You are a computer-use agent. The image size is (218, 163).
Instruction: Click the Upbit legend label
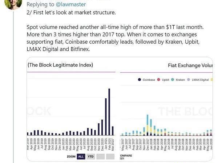[165, 80]
